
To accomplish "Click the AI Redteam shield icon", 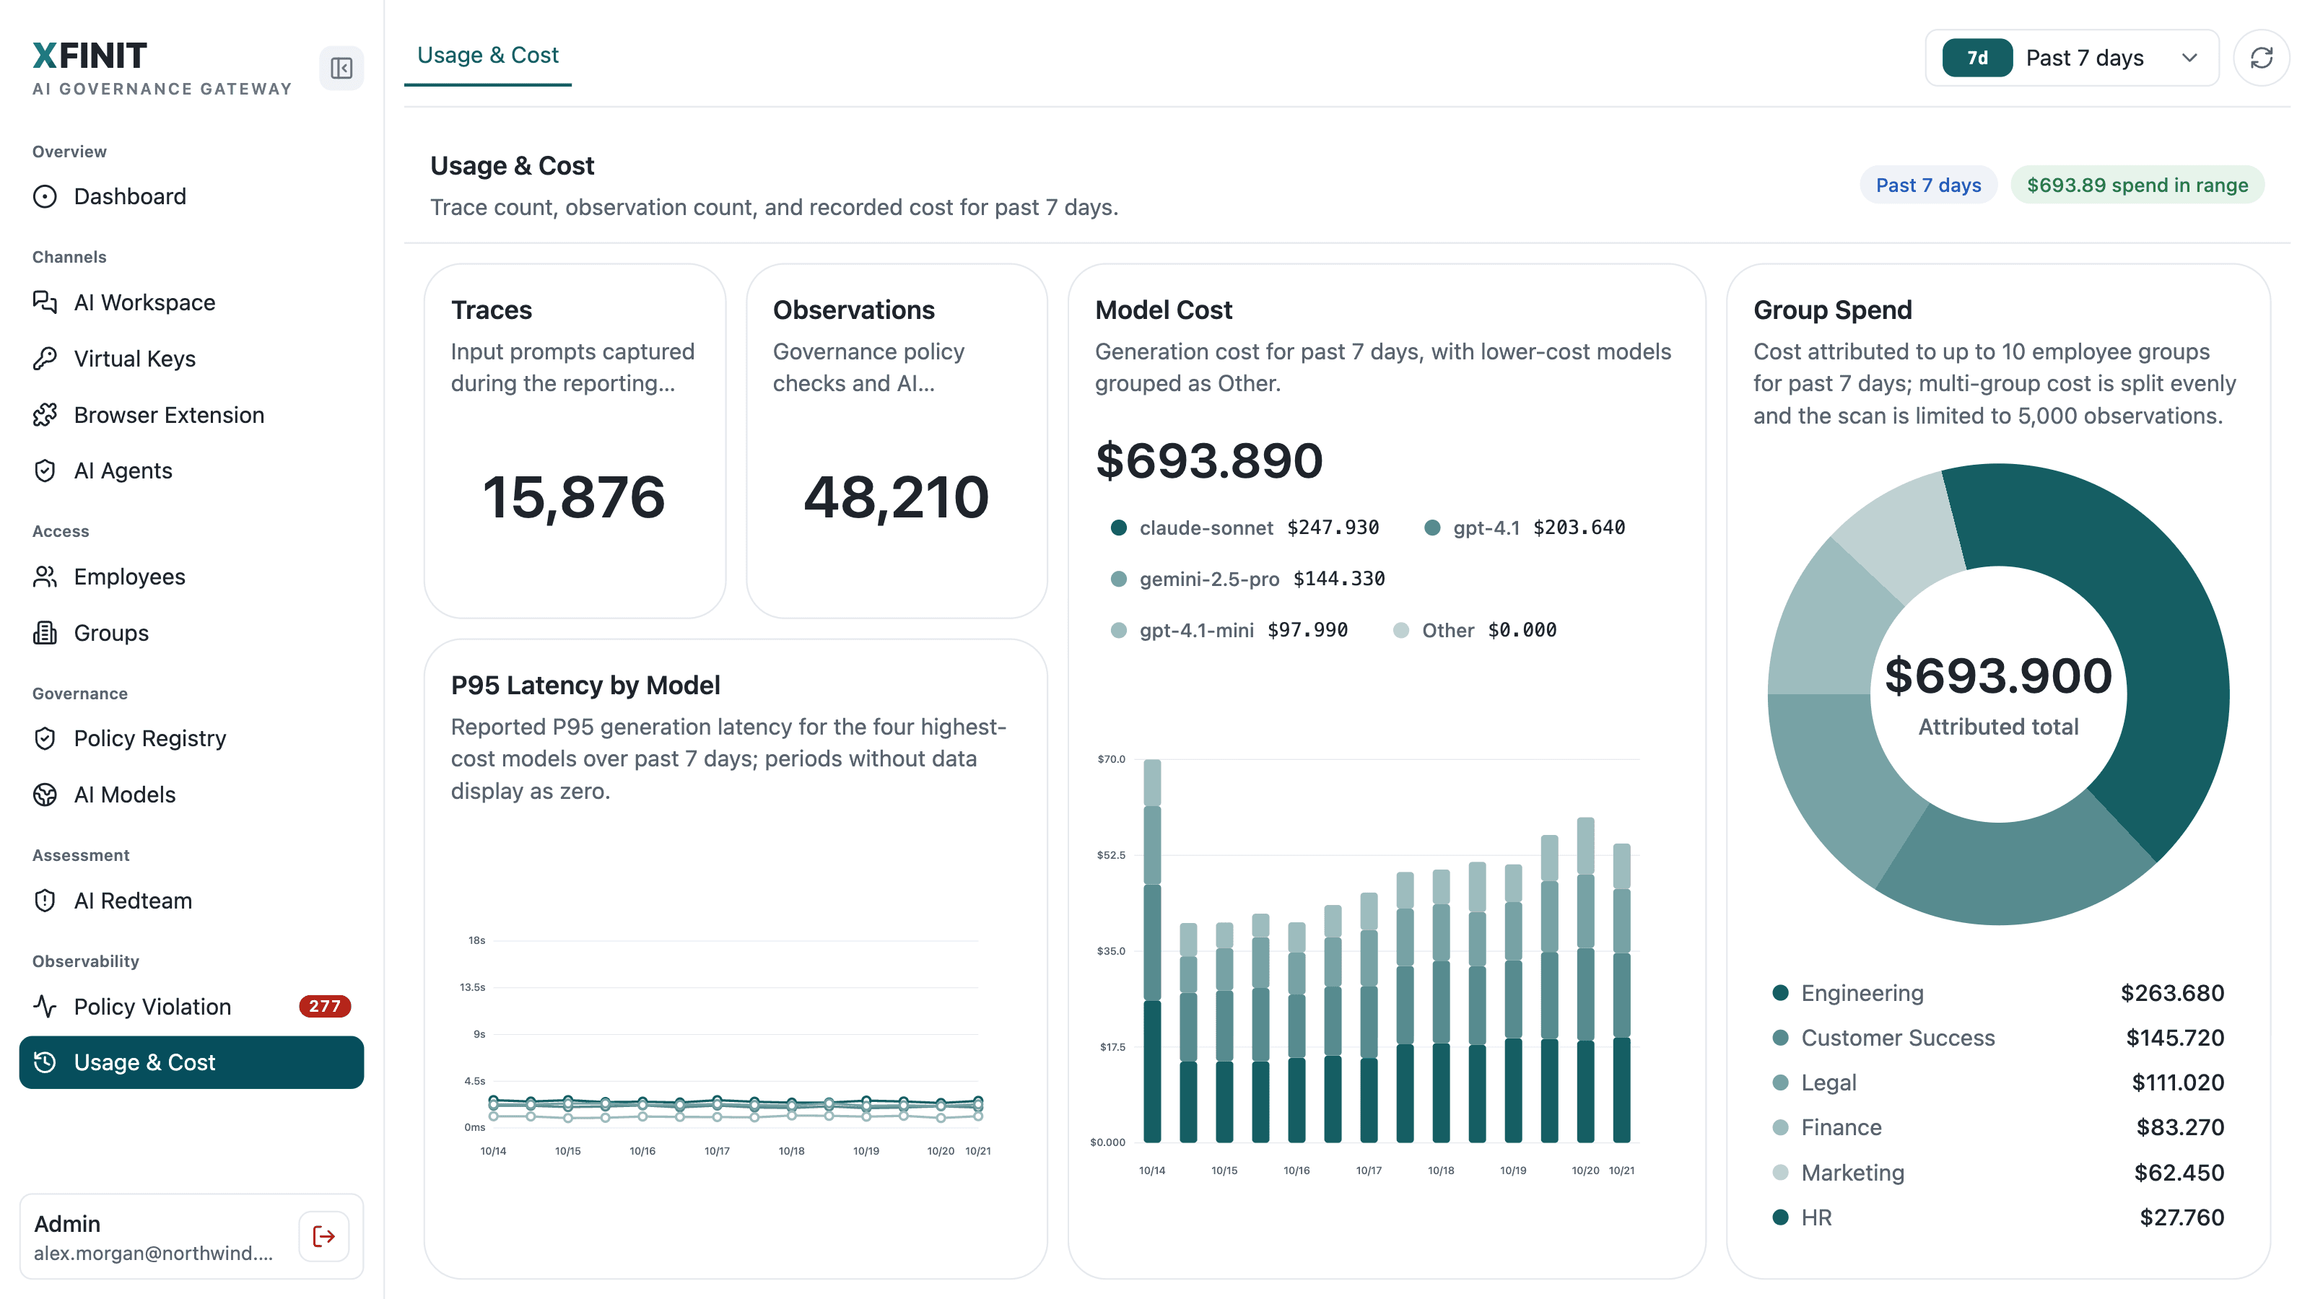I will point(45,900).
